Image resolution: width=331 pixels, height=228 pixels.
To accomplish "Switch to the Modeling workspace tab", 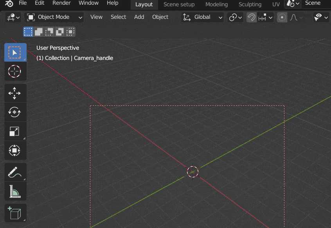I will point(216,4).
